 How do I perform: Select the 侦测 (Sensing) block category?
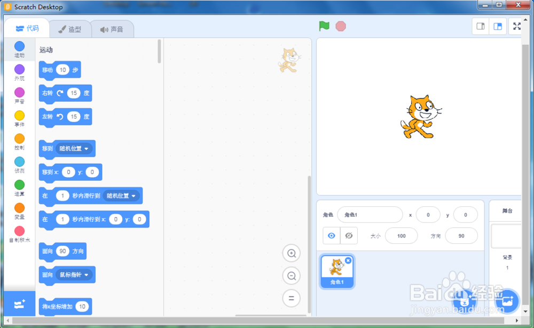point(19,165)
